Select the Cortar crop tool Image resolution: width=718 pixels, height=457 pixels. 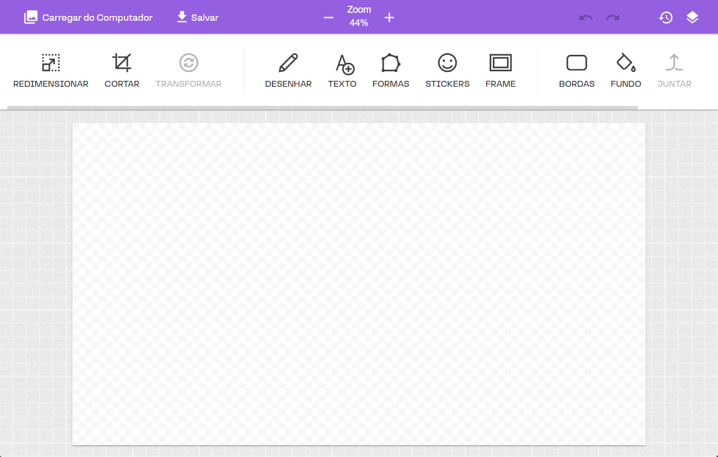pos(122,70)
